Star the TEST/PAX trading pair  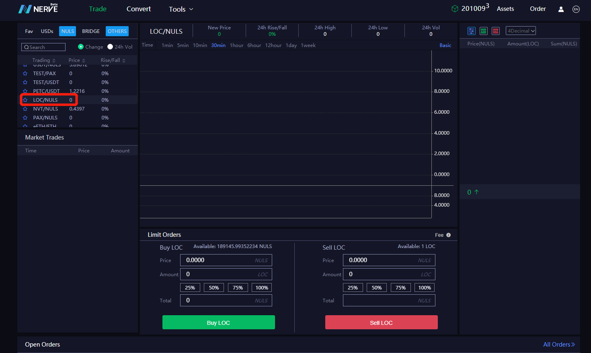coord(25,74)
